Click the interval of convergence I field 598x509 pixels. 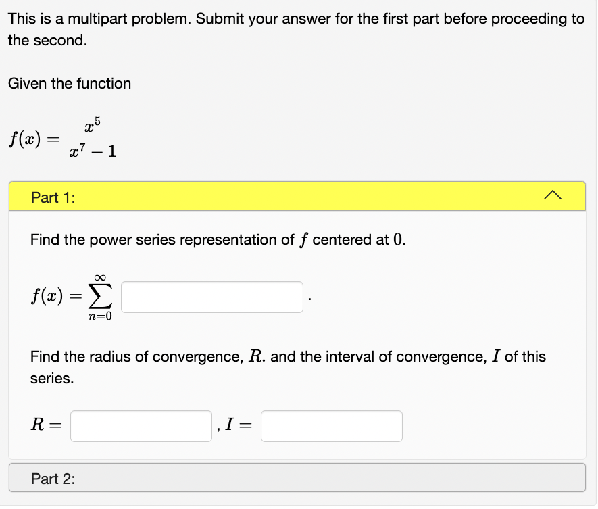pos(331,426)
